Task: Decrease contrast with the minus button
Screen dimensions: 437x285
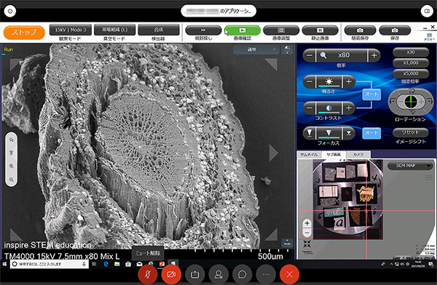Action: point(310,108)
